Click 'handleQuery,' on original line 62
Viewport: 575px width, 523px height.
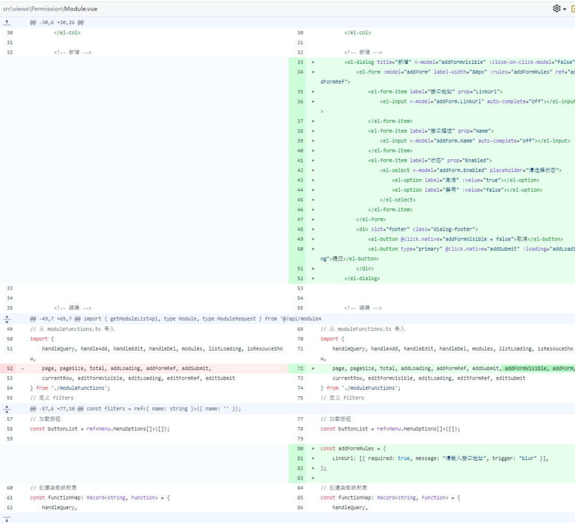pos(60,508)
